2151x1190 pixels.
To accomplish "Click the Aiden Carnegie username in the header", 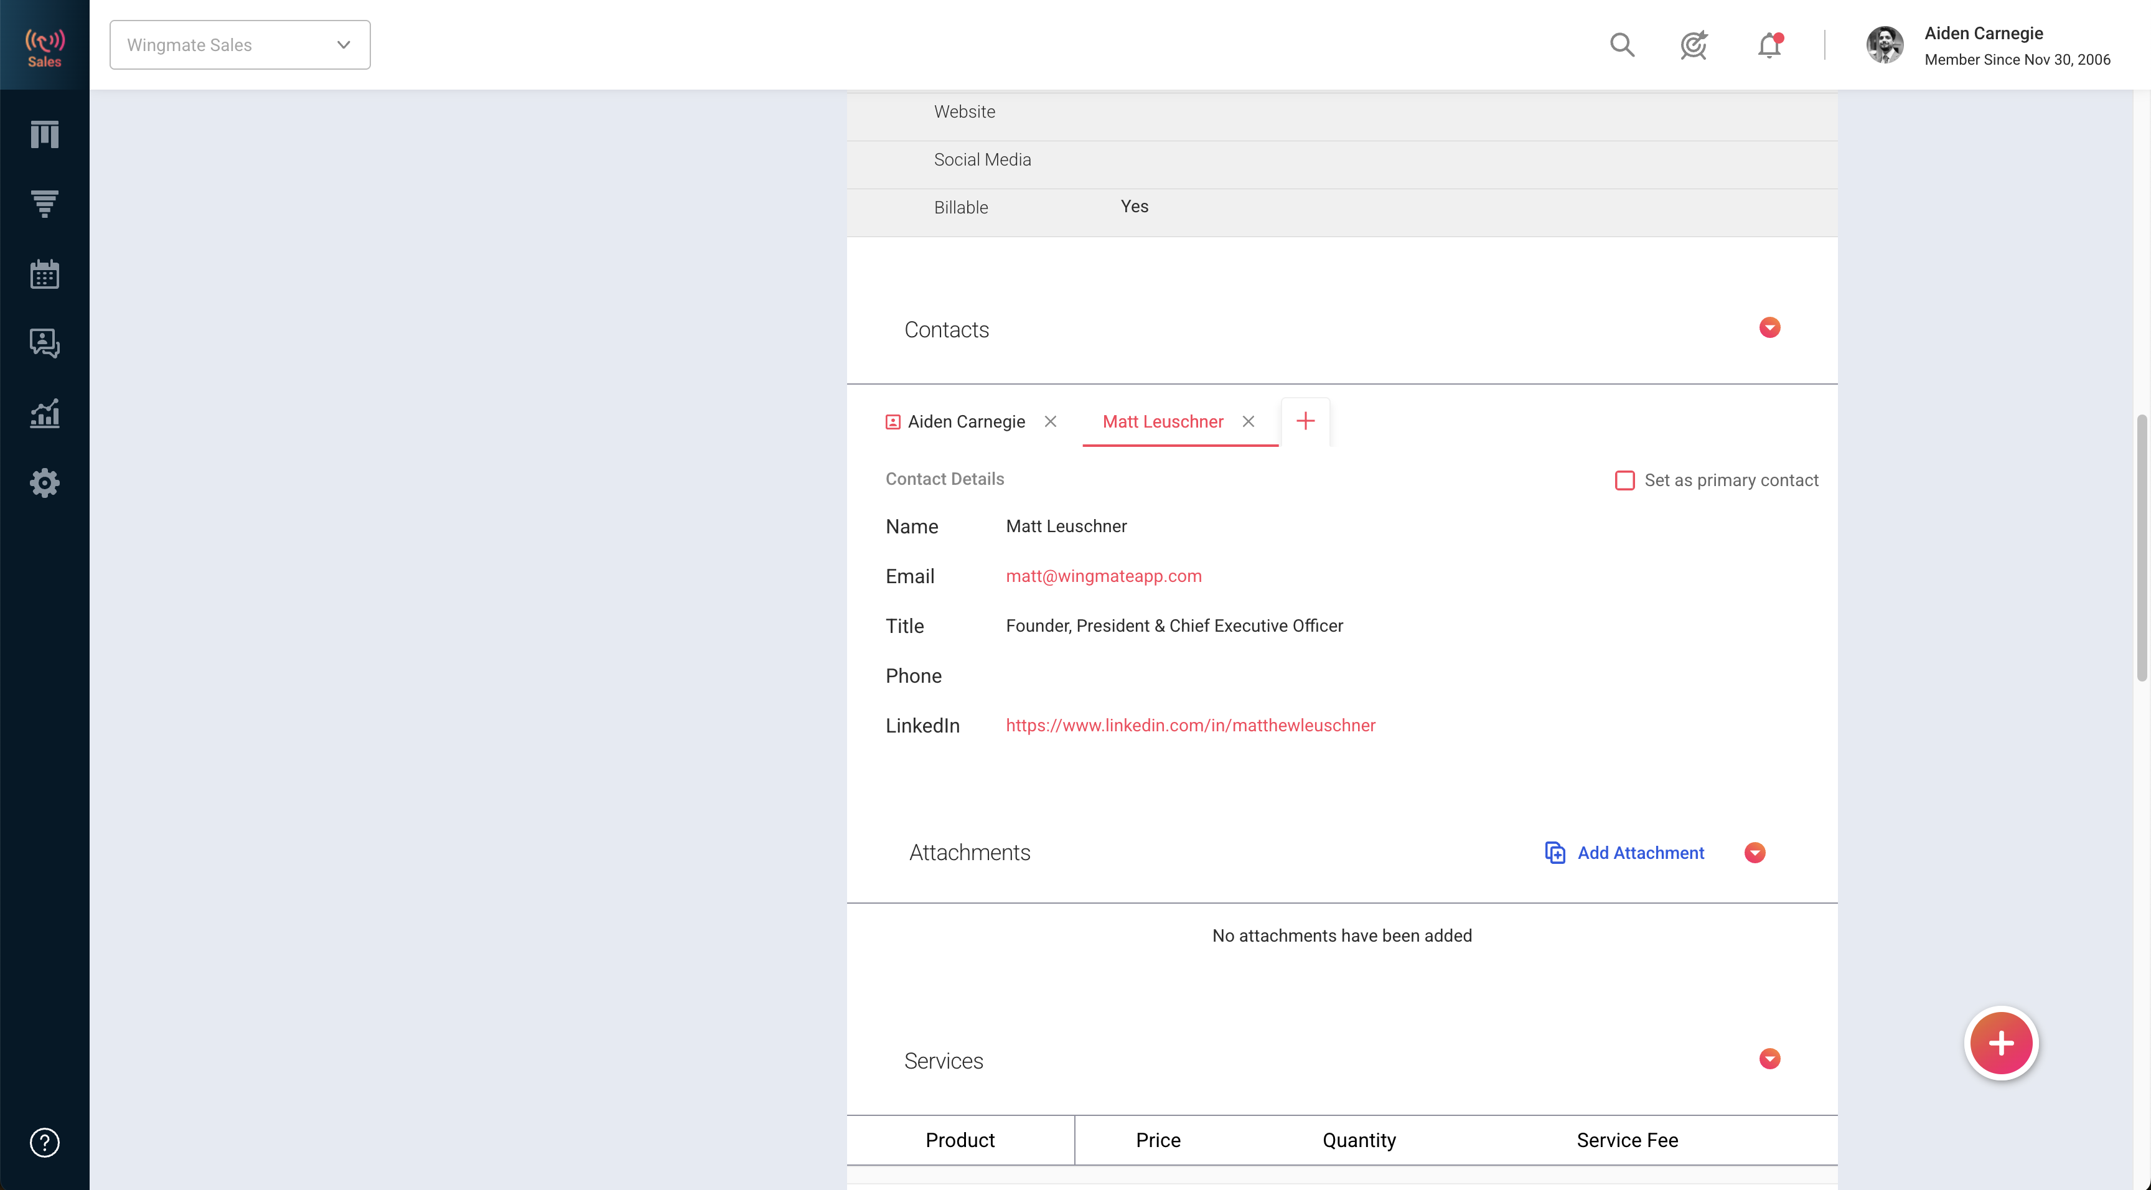I will pos(1983,34).
